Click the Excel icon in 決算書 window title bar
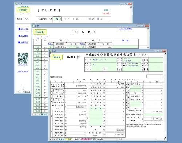Screen dimensions: 182x143 point(51,51)
